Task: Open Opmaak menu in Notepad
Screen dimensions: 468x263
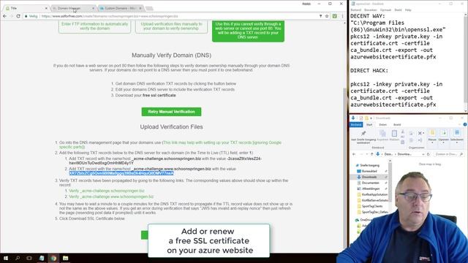Action: click(385, 9)
